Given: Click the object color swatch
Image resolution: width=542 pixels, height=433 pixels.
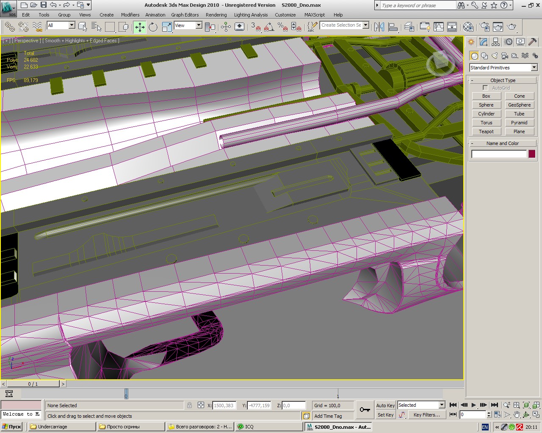Looking at the screenshot, I should (x=532, y=154).
